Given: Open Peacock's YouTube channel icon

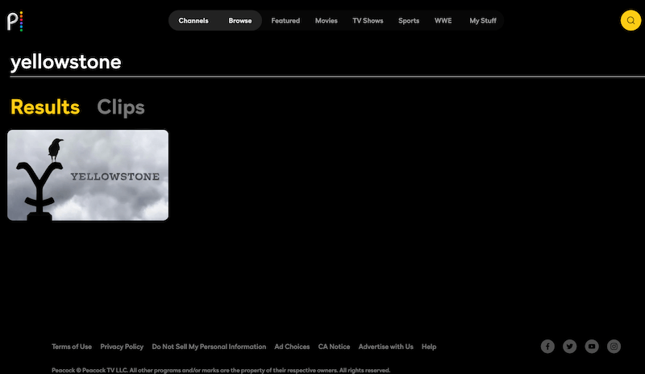Looking at the screenshot, I should click(592, 347).
